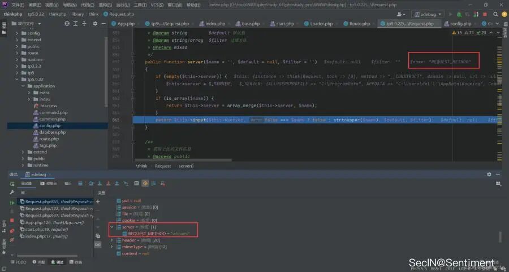Click the evaluate expression calculator icon

click(137, 183)
